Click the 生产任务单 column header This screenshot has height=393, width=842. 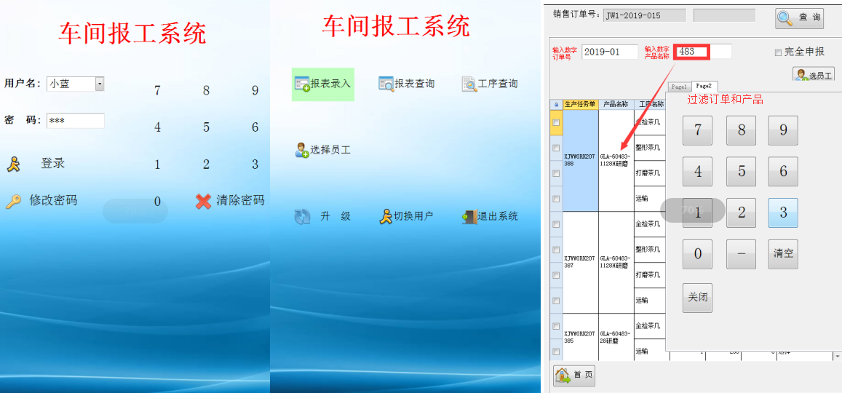(x=580, y=105)
